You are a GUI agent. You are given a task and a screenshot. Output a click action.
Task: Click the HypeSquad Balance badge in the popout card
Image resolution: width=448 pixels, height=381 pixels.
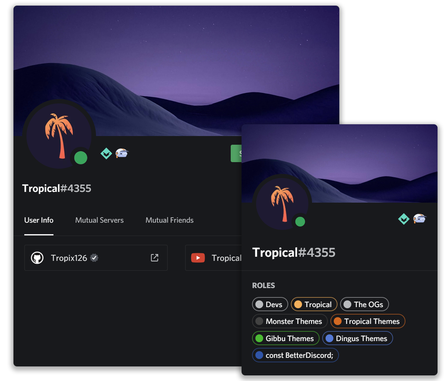(404, 219)
